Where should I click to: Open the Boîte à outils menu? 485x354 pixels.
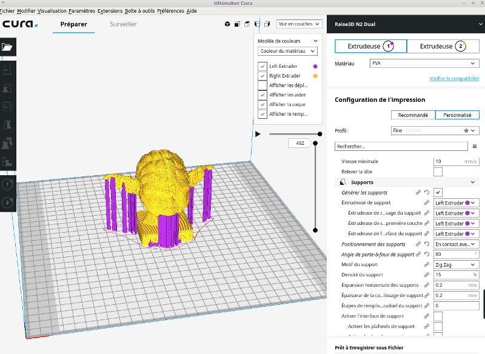139,11
